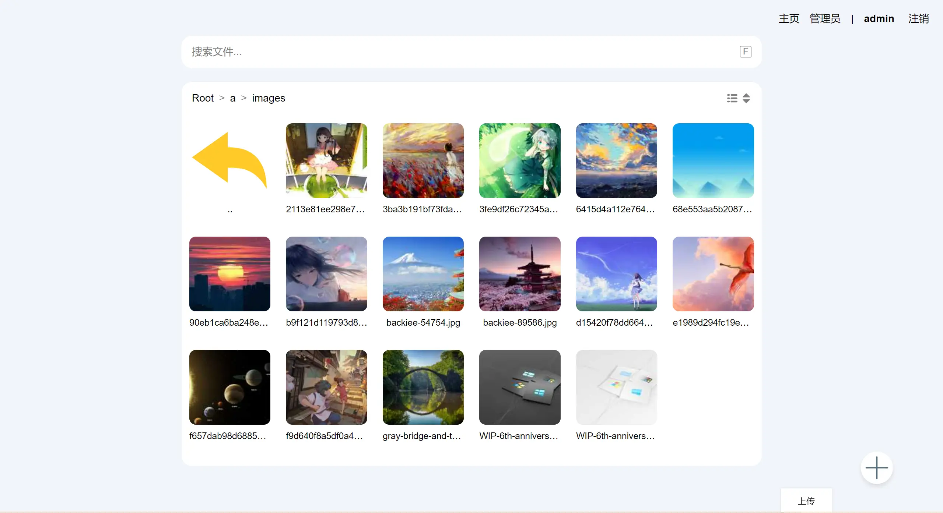Open the 主页 home menu item
943x513 pixels.
[x=789, y=18]
